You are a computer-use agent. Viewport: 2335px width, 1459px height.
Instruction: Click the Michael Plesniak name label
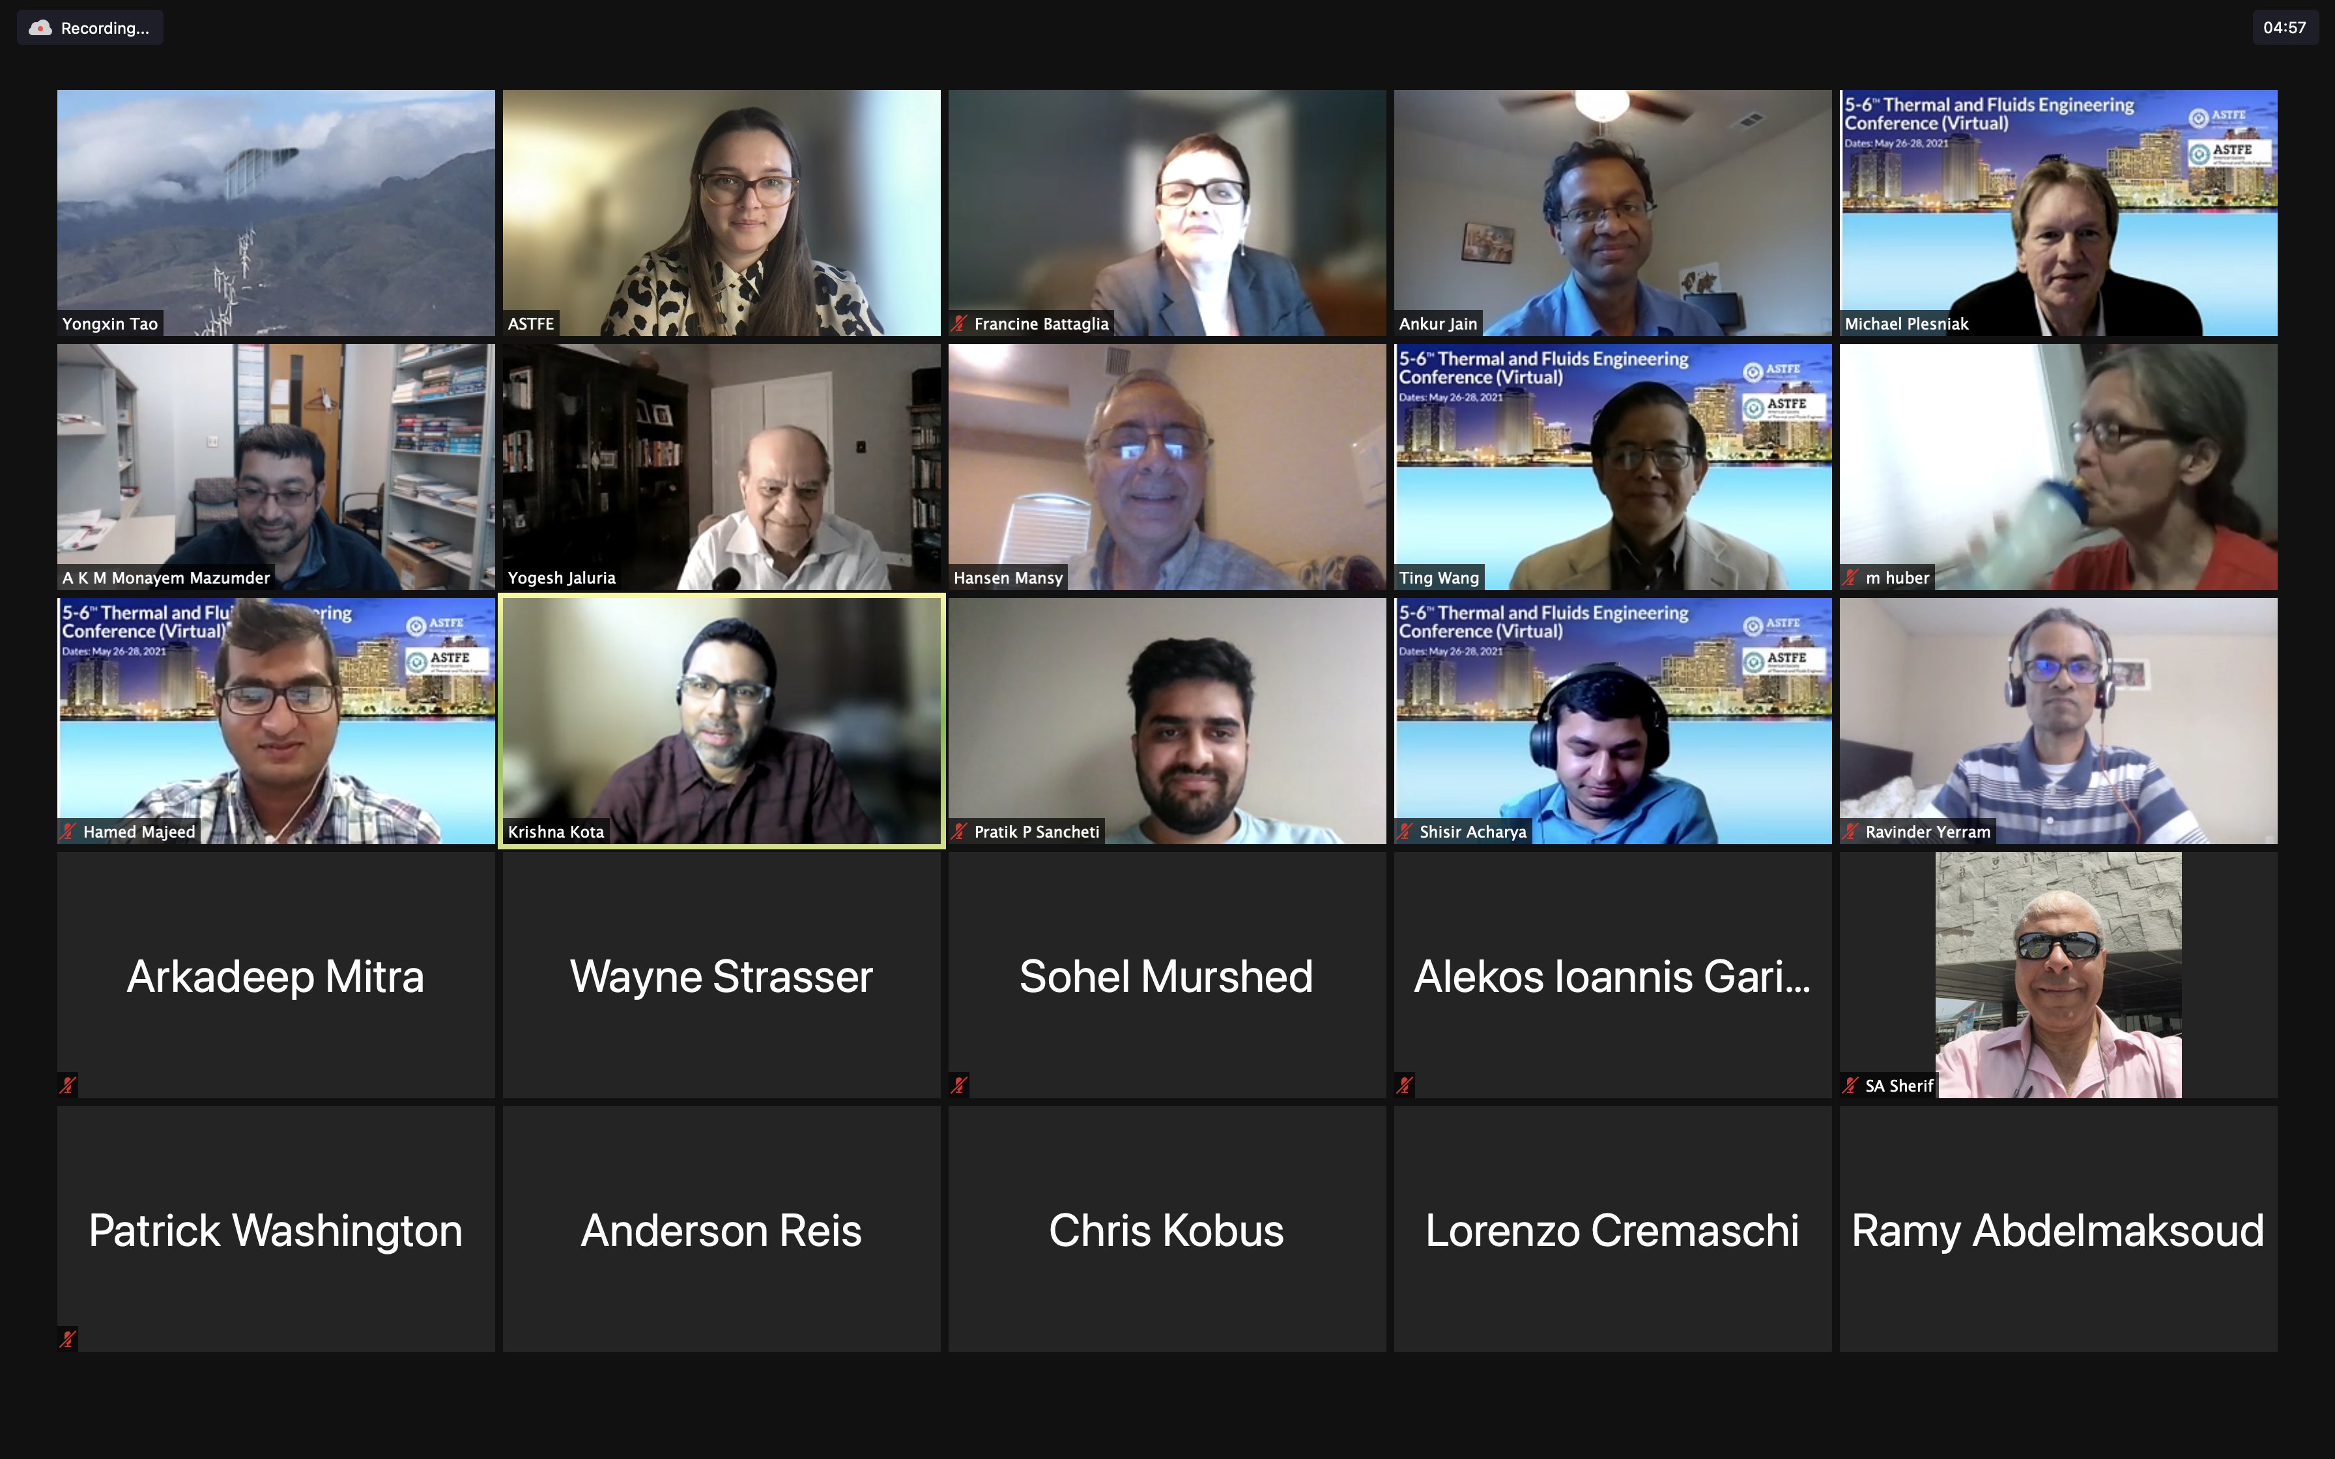[x=1906, y=324]
